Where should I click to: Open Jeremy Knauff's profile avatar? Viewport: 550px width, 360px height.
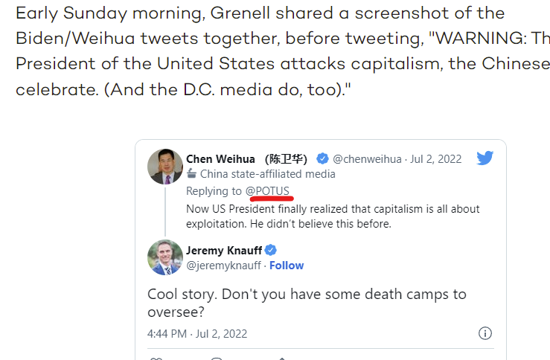point(165,257)
